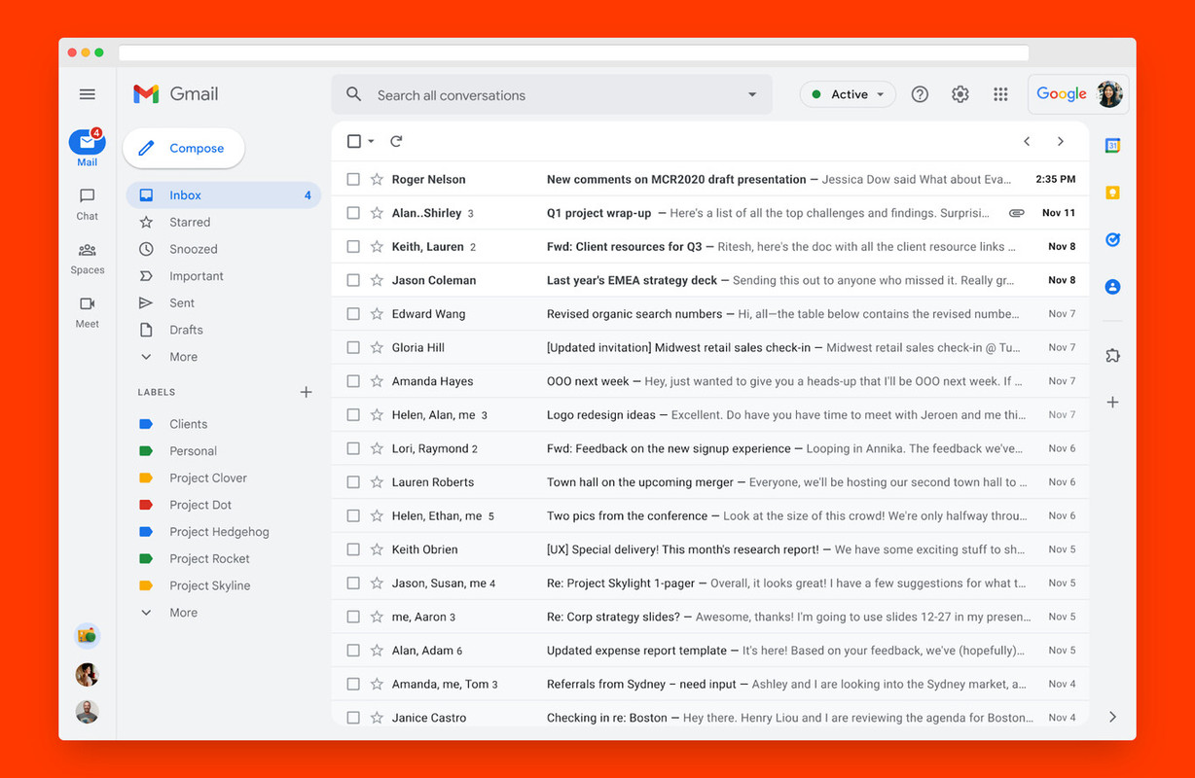The image size is (1195, 778).
Task: Collapse the side panel chevron
Action: [x=1113, y=717]
